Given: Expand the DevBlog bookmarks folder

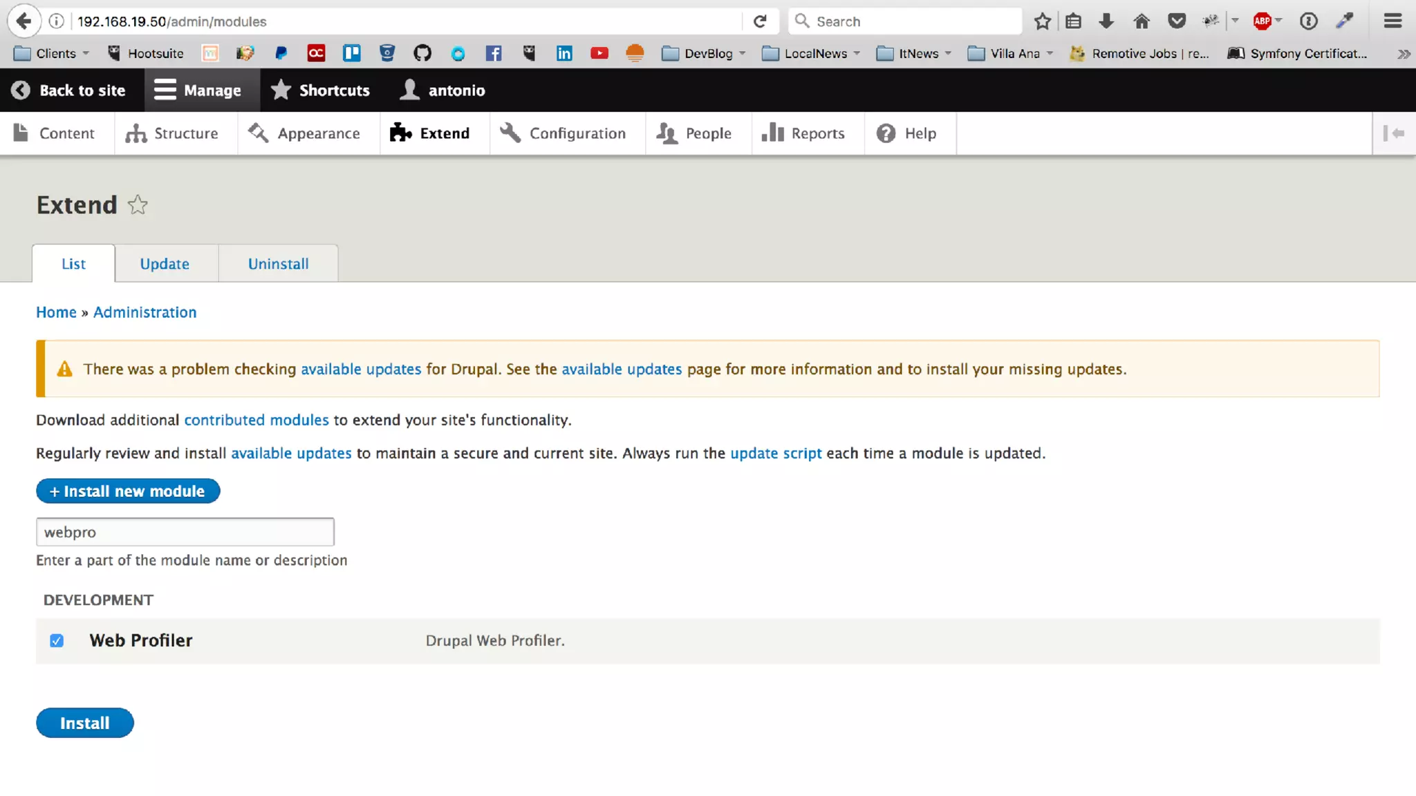Looking at the screenshot, I should 704,53.
